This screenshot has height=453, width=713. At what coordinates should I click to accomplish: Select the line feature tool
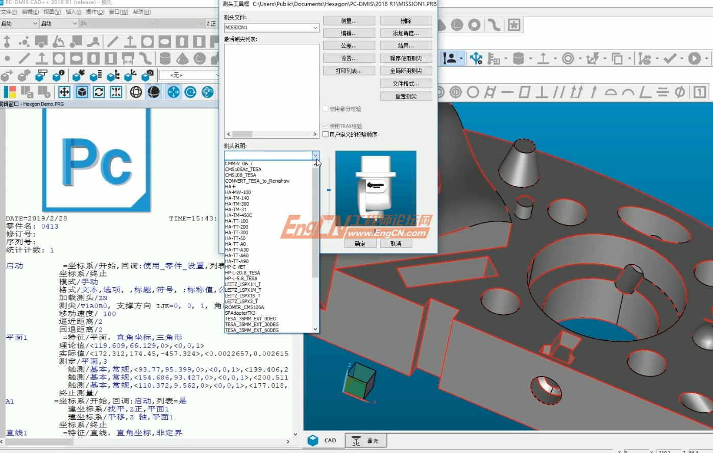pyautogui.click(x=23, y=58)
